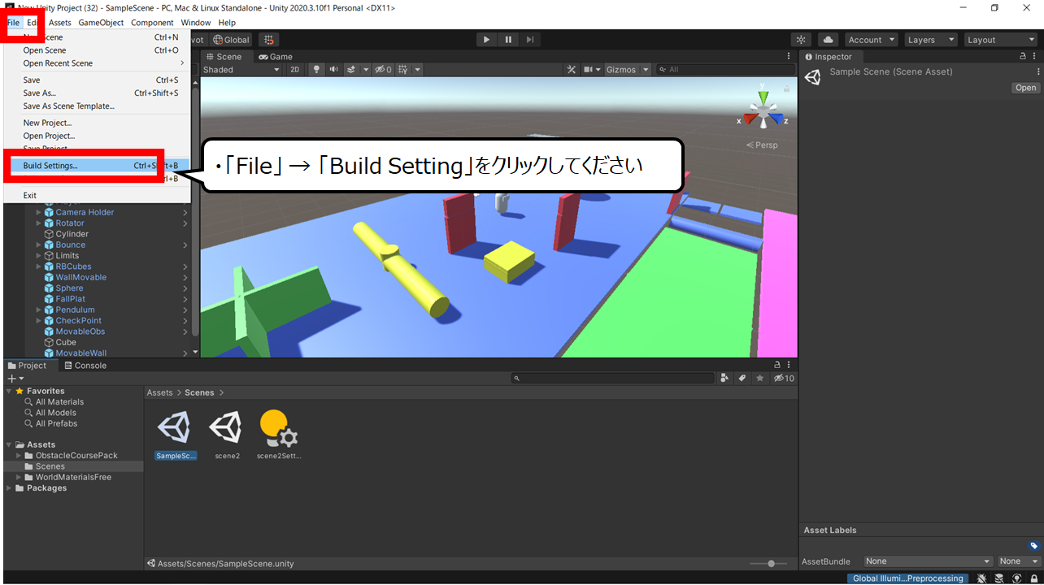
Task: Open the scene camera settings icon
Action: (588, 70)
